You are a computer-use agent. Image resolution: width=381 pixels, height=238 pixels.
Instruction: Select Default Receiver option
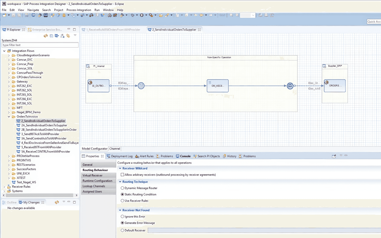tap(122, 230)
